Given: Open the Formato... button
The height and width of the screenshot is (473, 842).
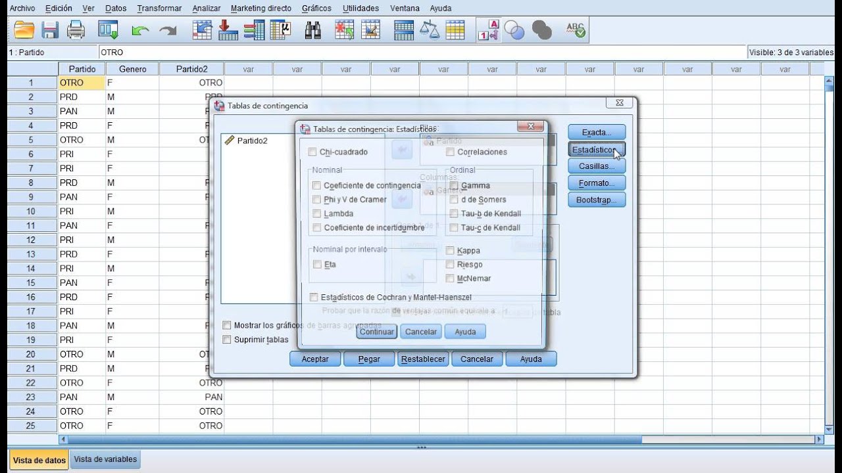Looking at the screenshot, I should tap(597, 183).
